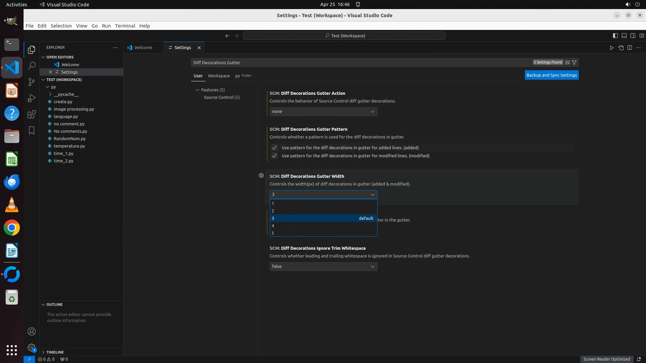Toggle Screen Reader Optimized status item
The height and width of the screenshot is (363, 646).
tap(606, 359)
